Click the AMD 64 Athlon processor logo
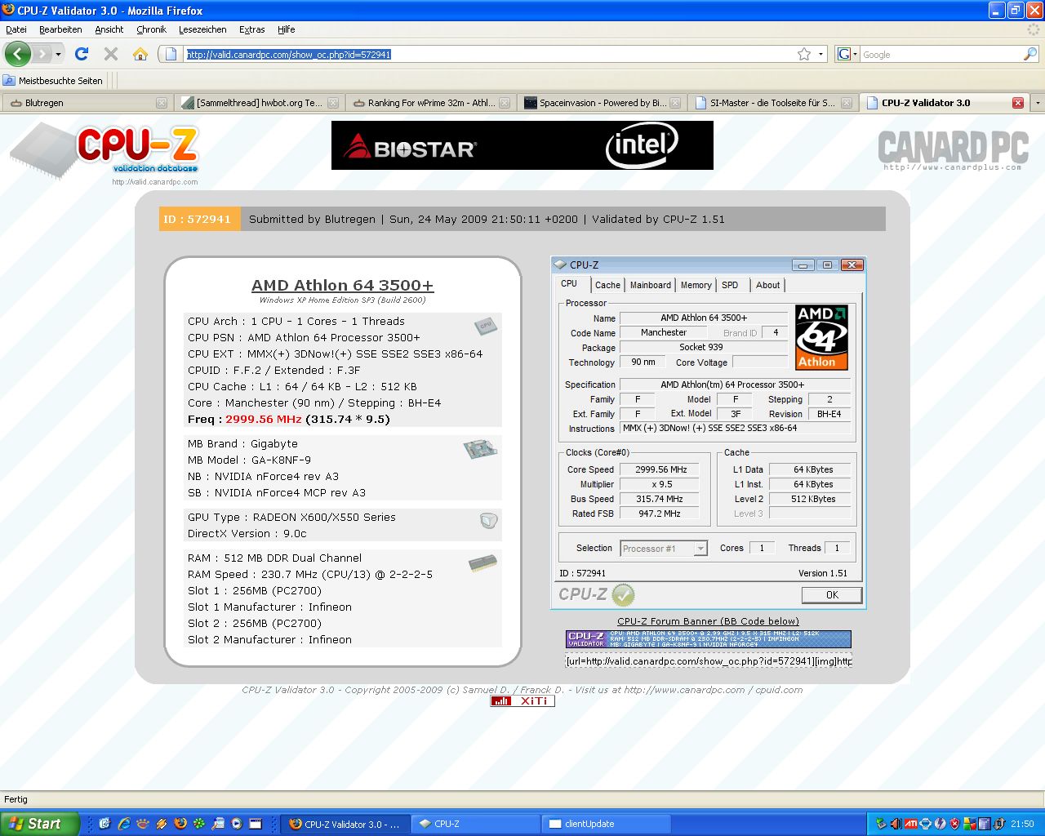The image size is (1045, 836). 821,337
